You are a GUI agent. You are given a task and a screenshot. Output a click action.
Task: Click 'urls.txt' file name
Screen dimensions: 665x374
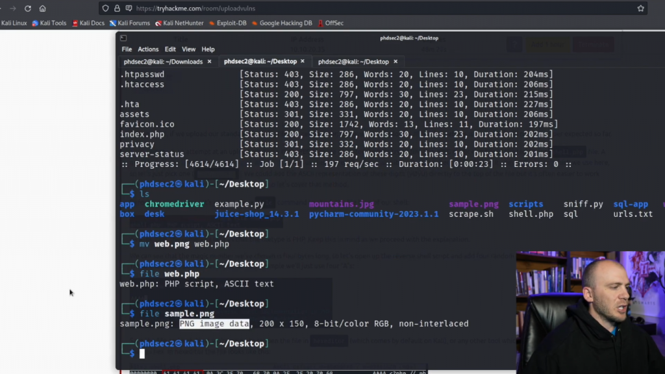tap(633, 214)
